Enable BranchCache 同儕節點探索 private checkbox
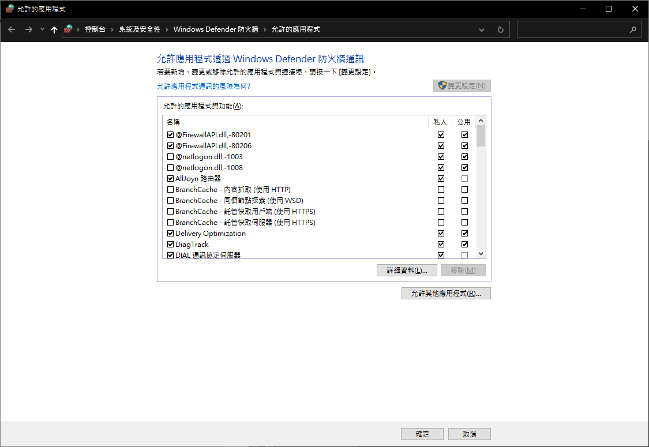Viewport: 649px width, 447px height. [441, 201]
